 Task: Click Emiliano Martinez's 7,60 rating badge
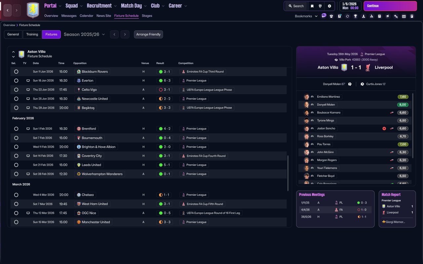[x=403, y=97]
